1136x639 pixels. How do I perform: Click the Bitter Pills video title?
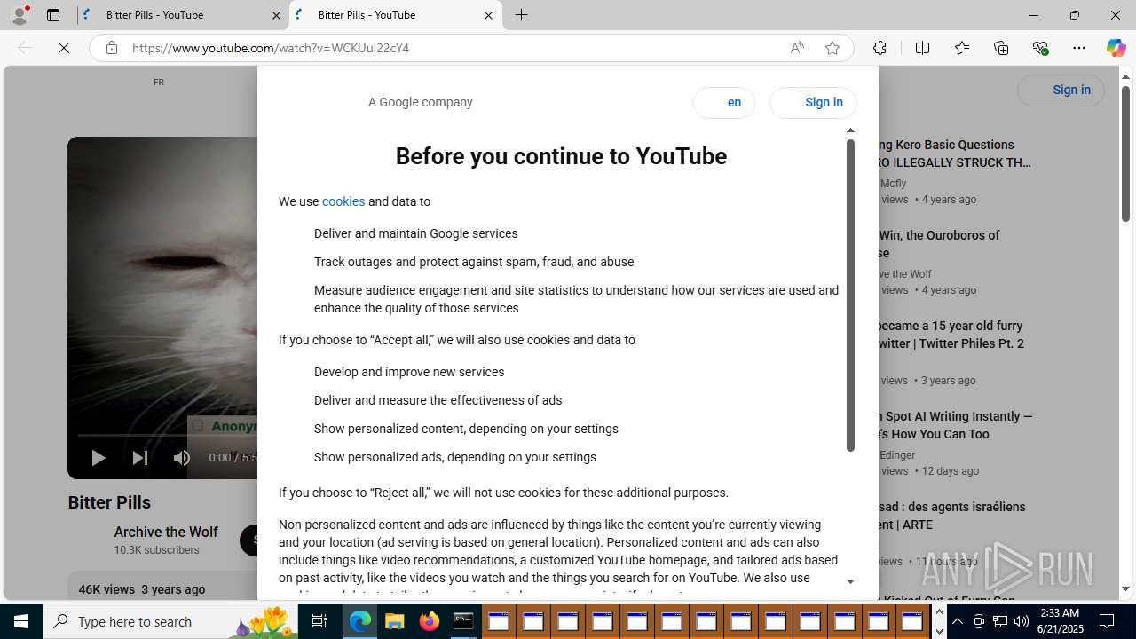[x=109, y=502]
